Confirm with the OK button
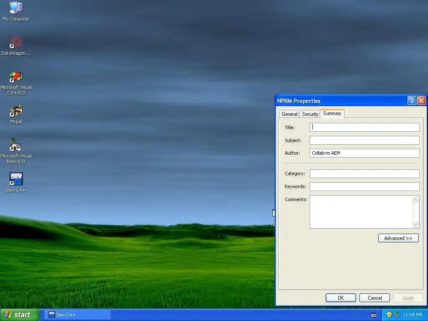This screenshot has width=428, height=321. [341, 298]
